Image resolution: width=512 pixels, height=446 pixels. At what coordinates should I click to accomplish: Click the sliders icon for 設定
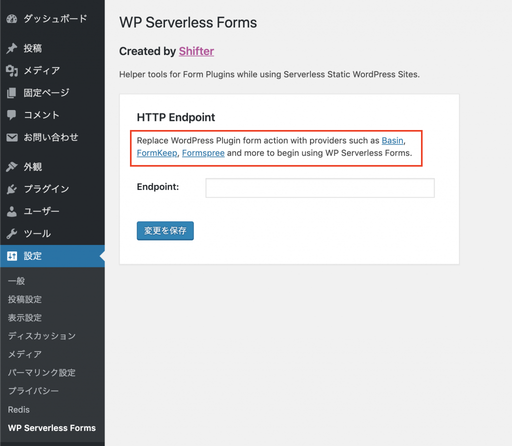click(x=12, y=256)
